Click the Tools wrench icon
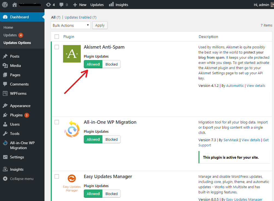This screenshot has width=274, height=201. point(5,134)
